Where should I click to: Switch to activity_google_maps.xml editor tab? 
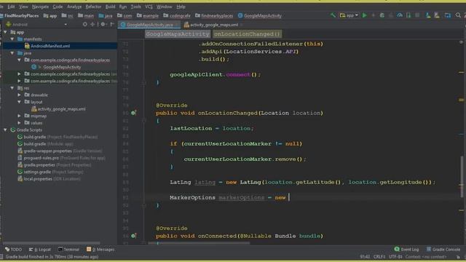click(x=213, y=25)
